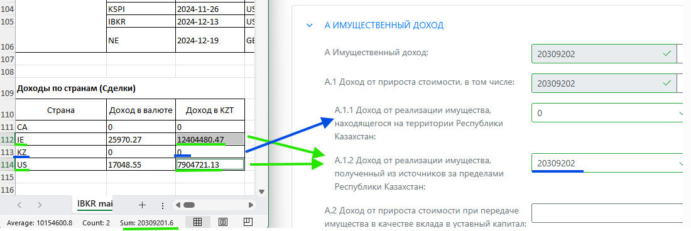Go to next sheet with right arrow

tap(40, 205)
